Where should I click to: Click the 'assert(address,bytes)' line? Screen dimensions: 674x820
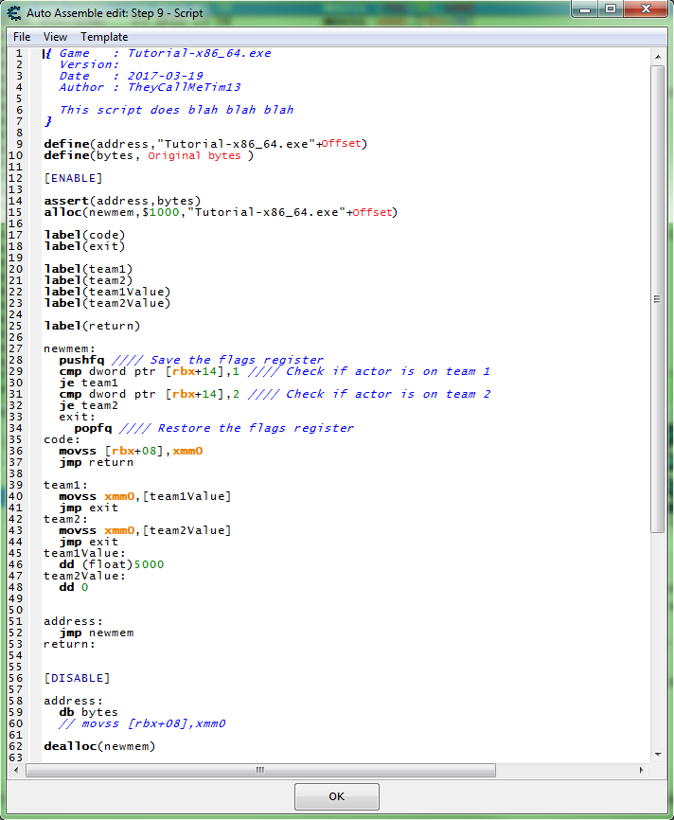pos(122,201)
